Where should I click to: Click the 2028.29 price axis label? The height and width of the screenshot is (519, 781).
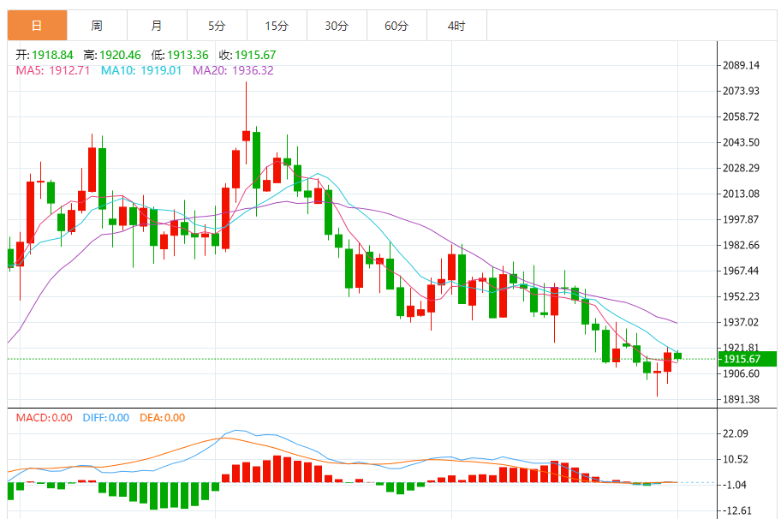click(x=741, y=168)
